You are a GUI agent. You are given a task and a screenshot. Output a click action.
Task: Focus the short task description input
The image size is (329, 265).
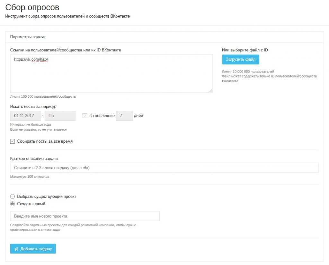pyautogui.click(x=164, y=168)
